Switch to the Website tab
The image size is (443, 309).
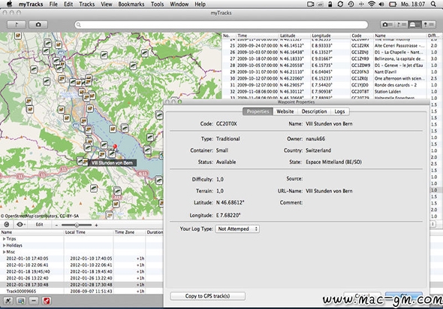(x=285, y=111)
